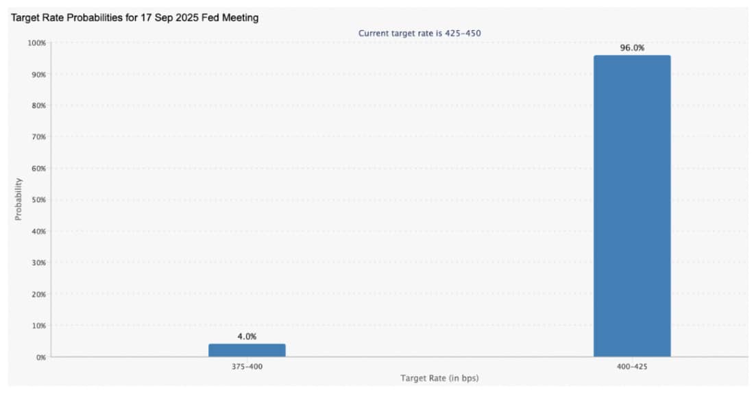The height and width of the screenshot is (399, 754).
Task: Click the 80% y-axis tick label
Action: (x=38, y=106)
